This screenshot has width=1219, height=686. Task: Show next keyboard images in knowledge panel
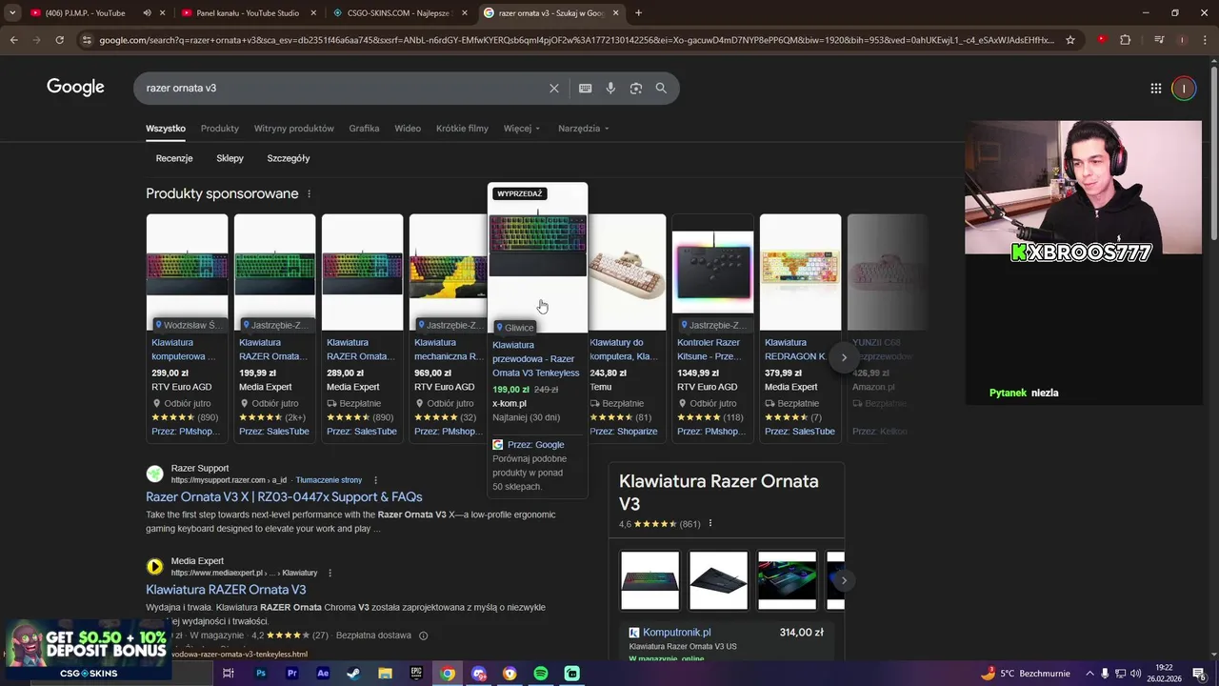[x=844, y=579]
